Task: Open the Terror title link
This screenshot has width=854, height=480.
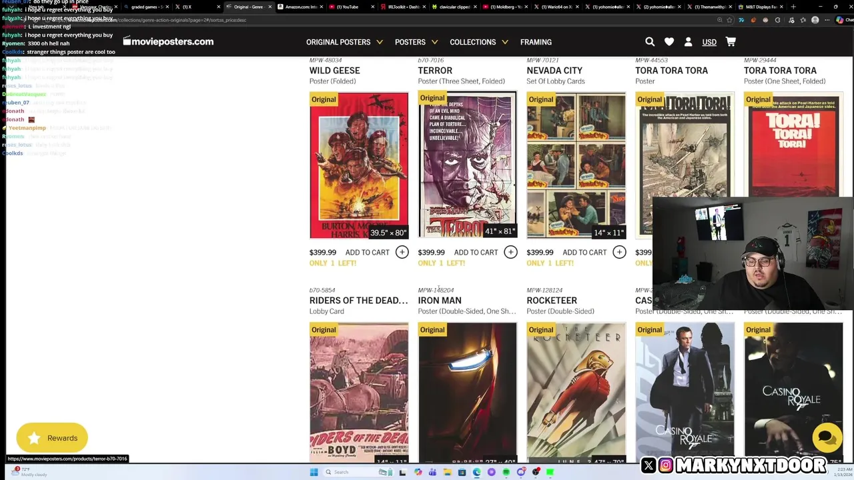Action: point(435,71)
